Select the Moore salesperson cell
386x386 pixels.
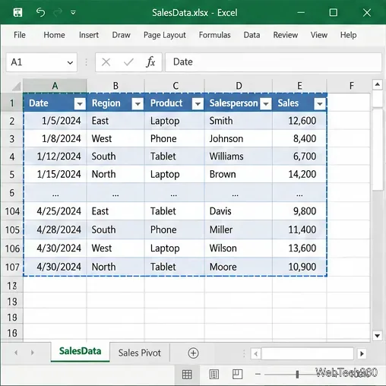pyautogui.click(x=239, y=267)
